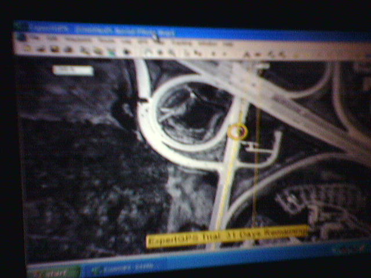Select the green icon in the toolbar
The width and height of the screenshot is (371, 278).
click(x=111, y=52)
